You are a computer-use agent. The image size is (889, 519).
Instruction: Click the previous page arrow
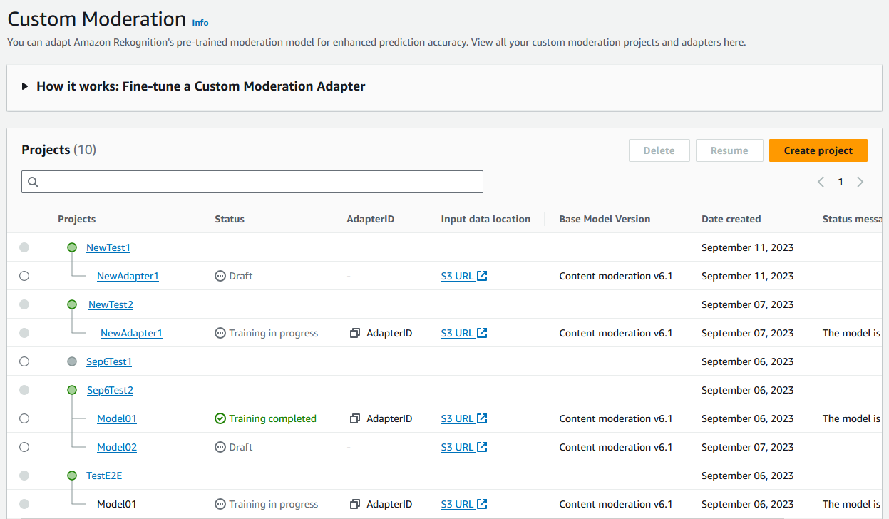(x=821, y=182)
